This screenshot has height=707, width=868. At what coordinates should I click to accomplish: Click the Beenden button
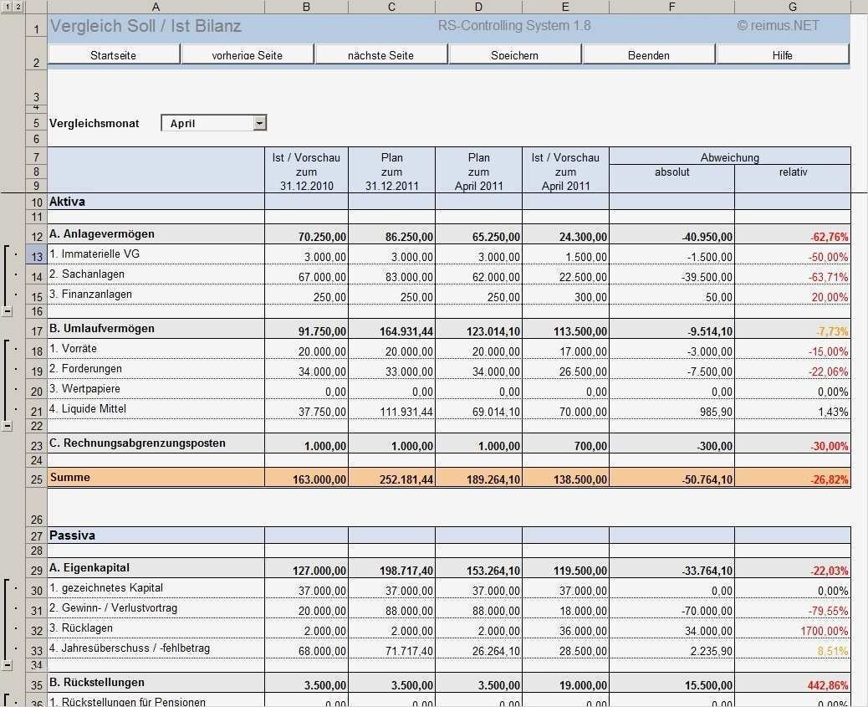649,54
